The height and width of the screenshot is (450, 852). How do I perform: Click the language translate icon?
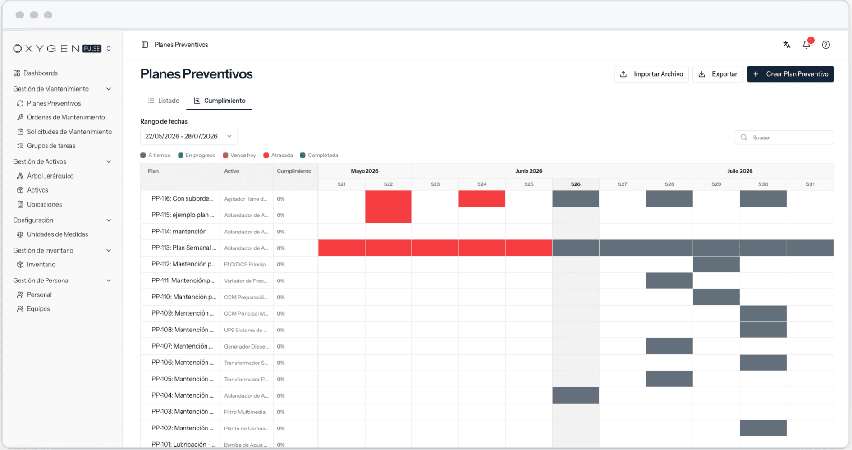click(x=787, y=45)
